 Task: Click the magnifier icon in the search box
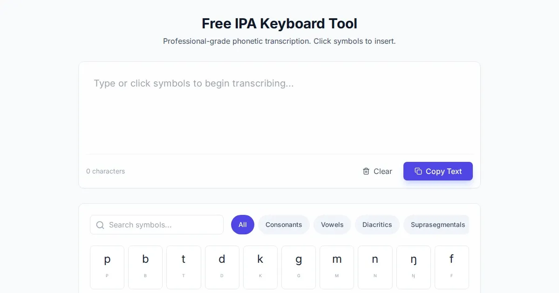tap(100, 225)
